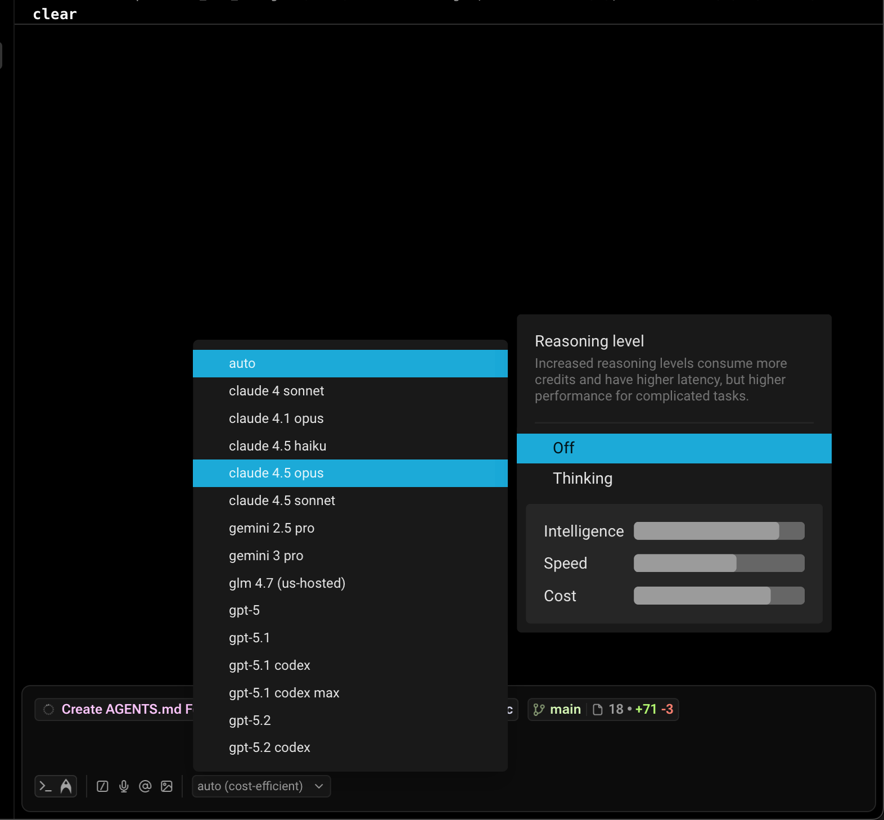
Task: Click the +71 additions indicator
Action: 646,709
